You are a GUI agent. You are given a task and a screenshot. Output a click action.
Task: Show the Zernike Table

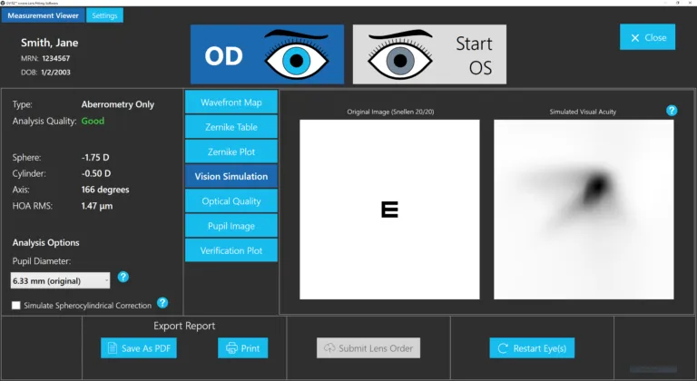tap(231, 127)
